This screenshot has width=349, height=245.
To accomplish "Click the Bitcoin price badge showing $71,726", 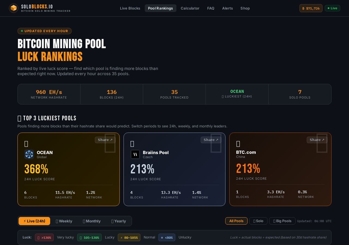I will point(311,8).
